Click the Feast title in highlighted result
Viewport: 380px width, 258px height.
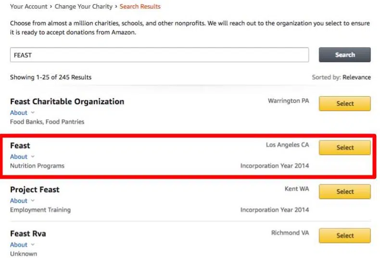(x=20, y=146)
